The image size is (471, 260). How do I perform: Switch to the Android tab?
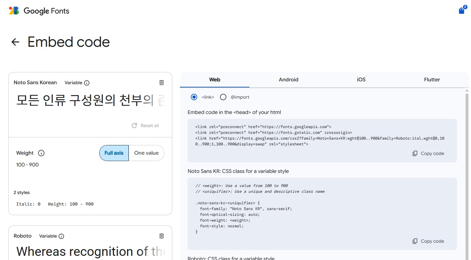288,80
